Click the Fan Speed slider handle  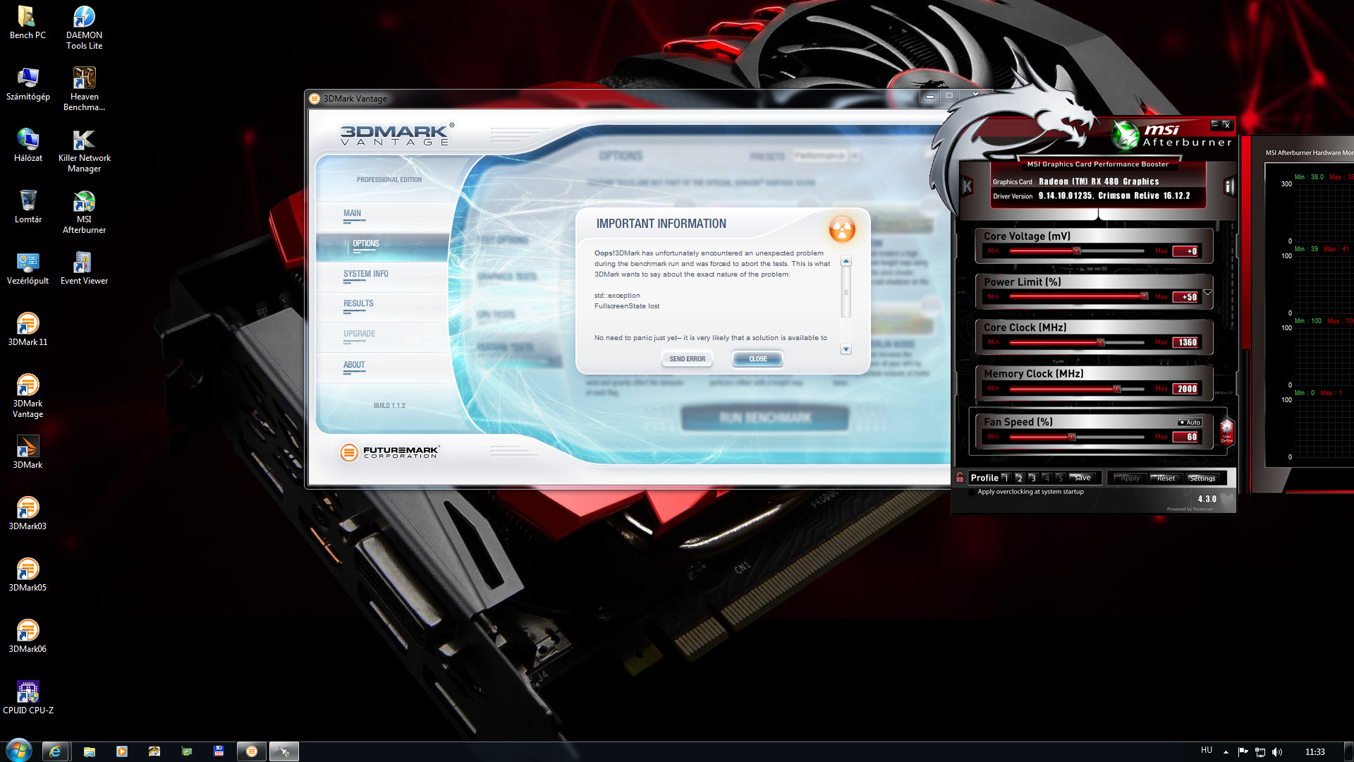pos(1071,437)
